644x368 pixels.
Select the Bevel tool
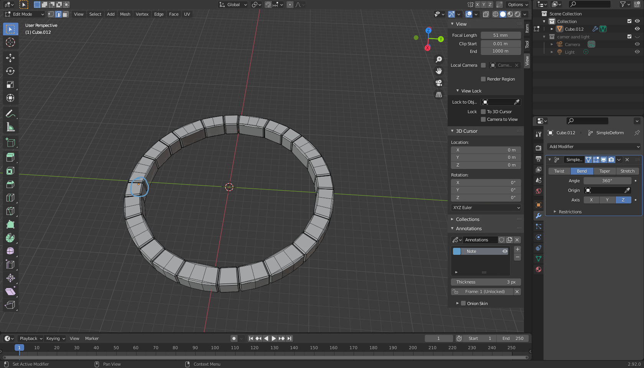pos(10,184)
